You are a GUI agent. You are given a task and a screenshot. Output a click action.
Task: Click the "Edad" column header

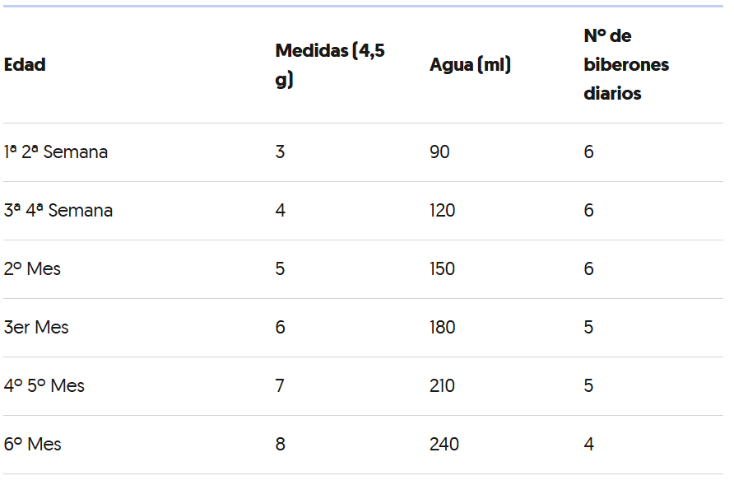point(25,65)
